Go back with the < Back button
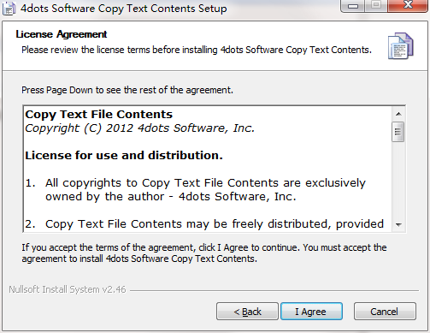Image resolution: width=430 pixels, height=333 pixels. (247, 312)
